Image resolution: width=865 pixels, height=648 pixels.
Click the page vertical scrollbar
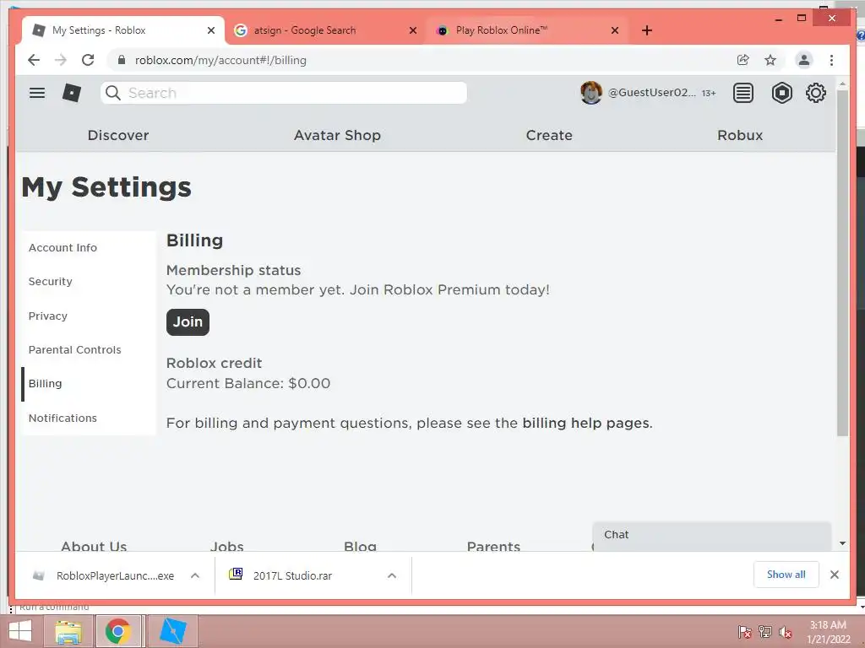pyautogui.click(x=842, y=262)
